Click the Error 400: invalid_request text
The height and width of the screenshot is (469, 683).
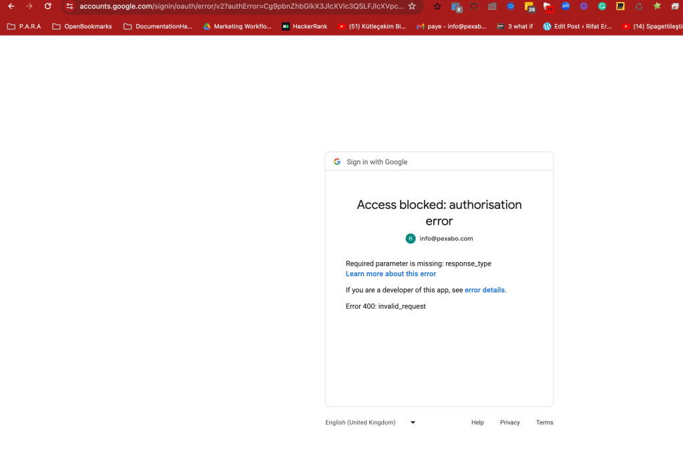click(385, 306)
